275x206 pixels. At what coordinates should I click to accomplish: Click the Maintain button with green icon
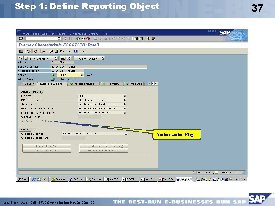pos(63,51)
